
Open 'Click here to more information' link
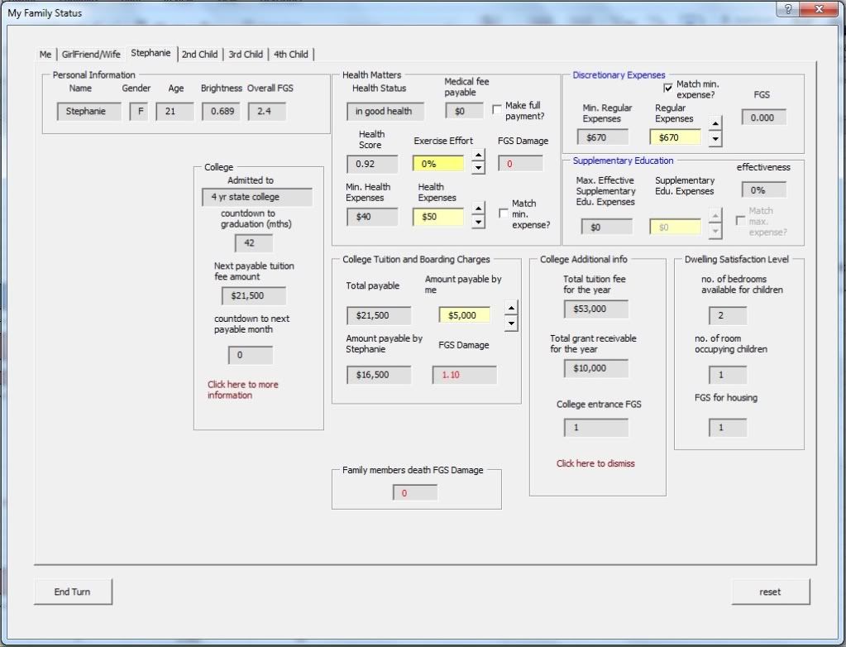click(x=242, y=390)
